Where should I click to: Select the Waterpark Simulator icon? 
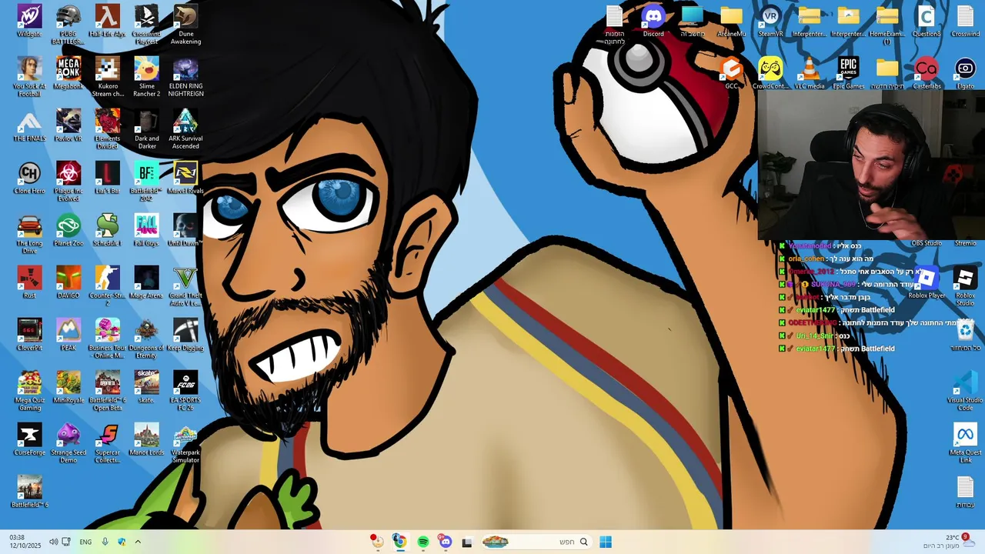[185, 442]
